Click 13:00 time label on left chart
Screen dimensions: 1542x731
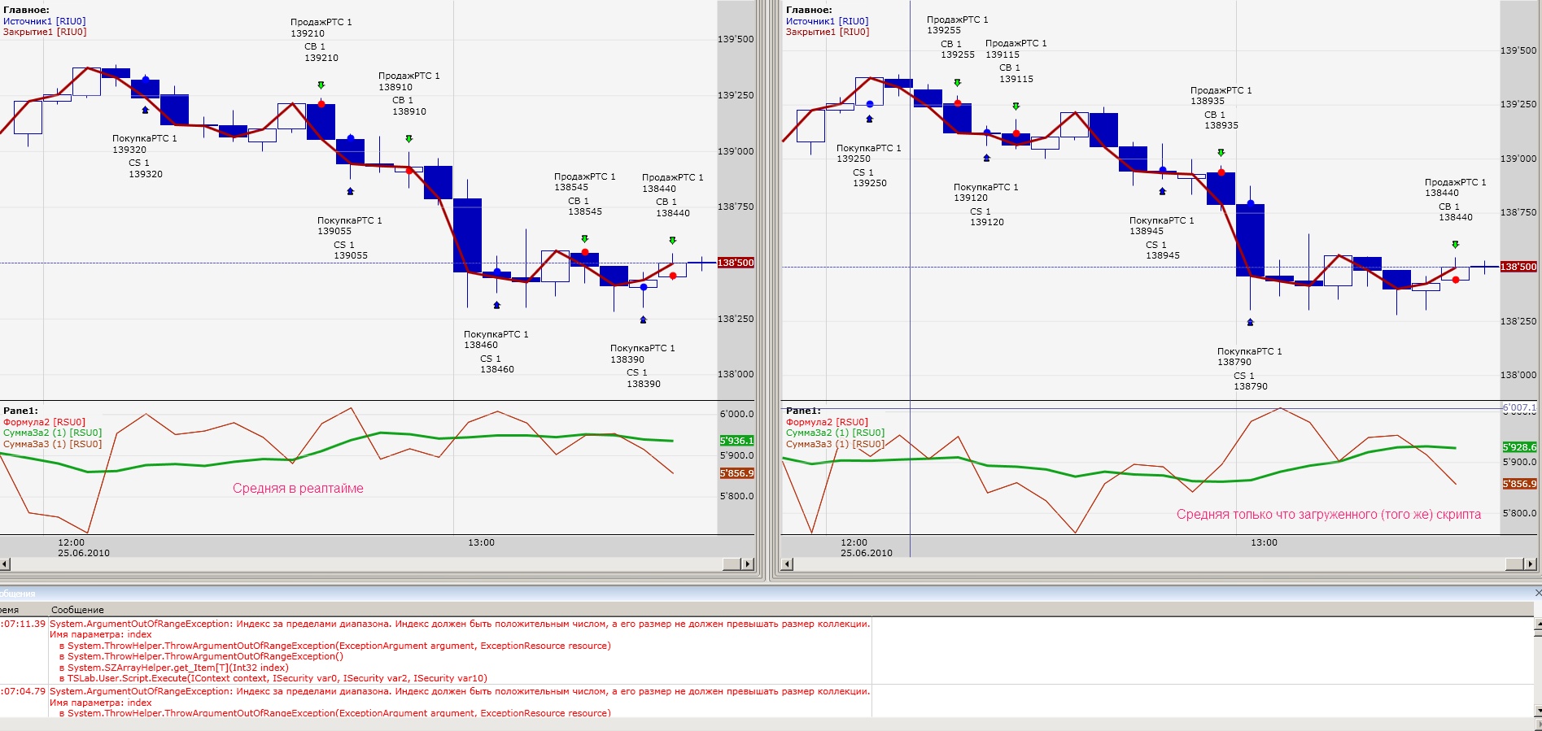481,542
